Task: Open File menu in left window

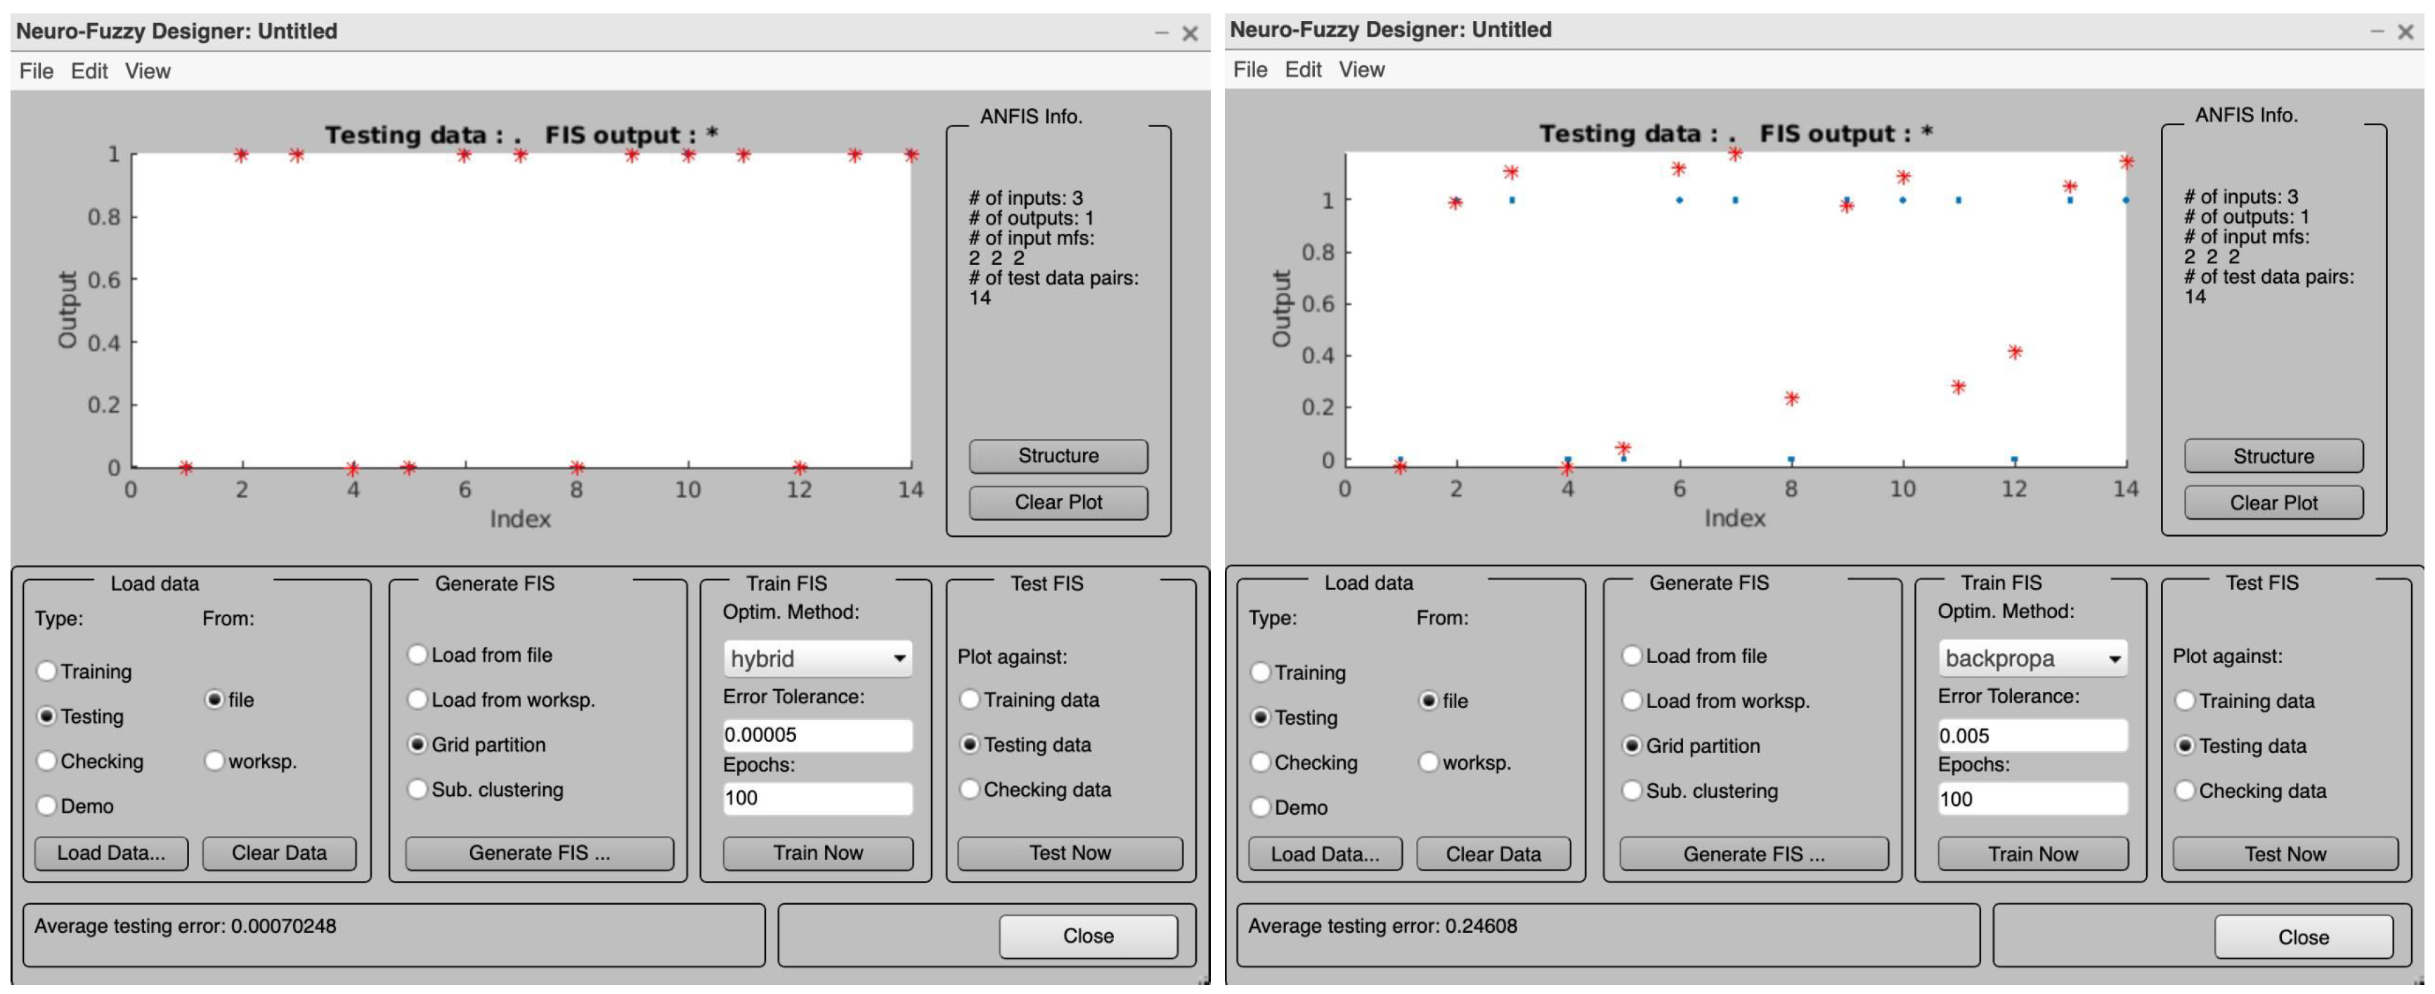Action: 36,71
